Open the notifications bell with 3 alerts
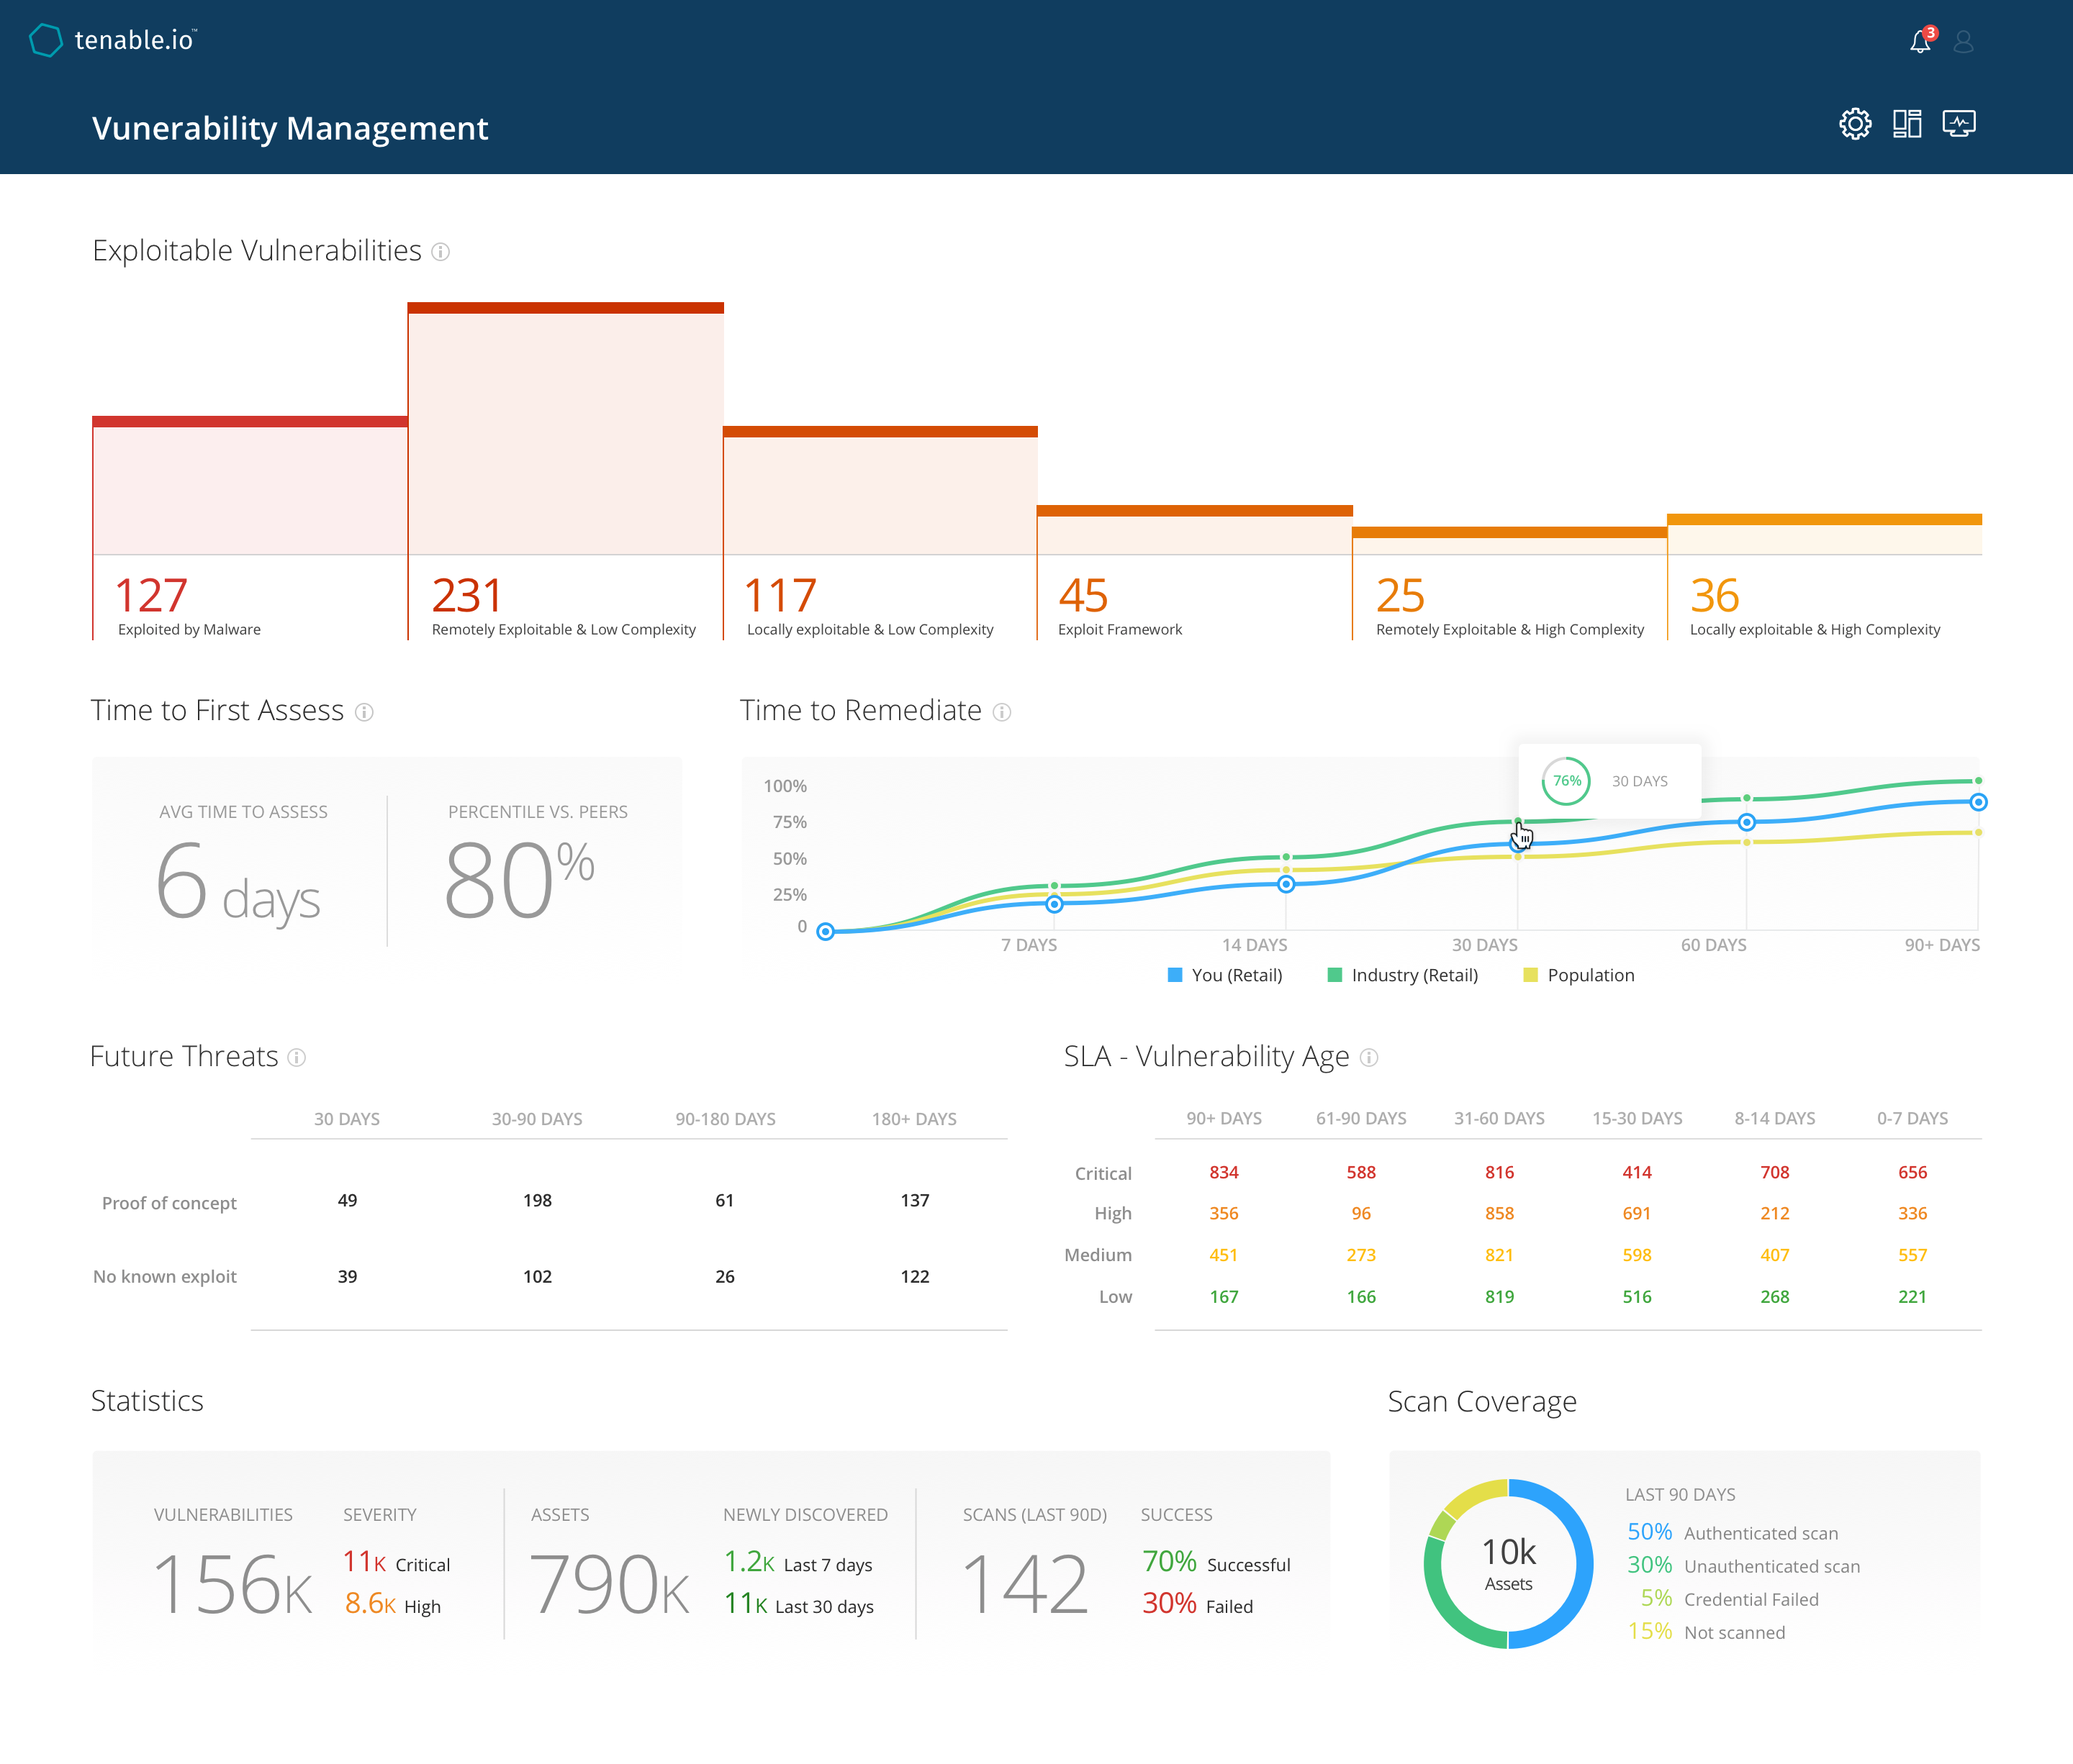2073x1764 pixels. 1919,41
